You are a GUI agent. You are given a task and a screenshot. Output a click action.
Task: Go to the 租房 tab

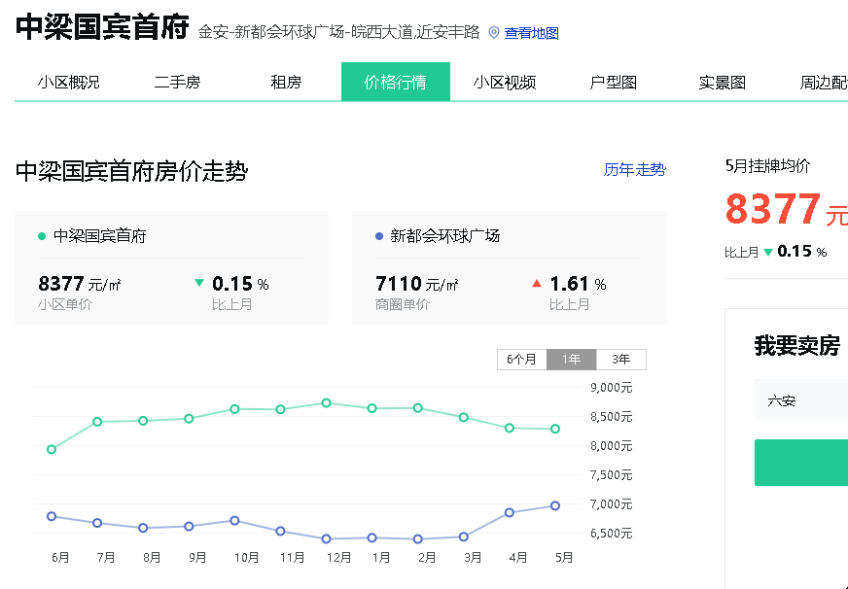pyautogui.click(x=286, y=83)
